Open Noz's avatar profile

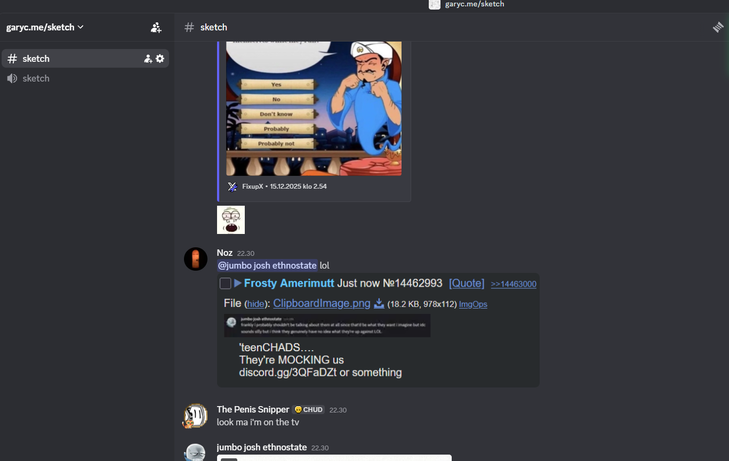196,259
